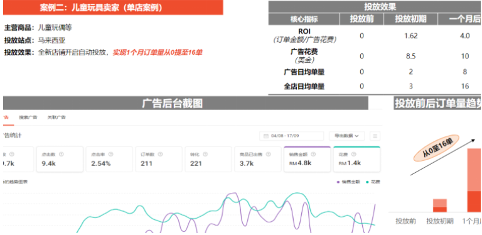Screen dimensions: 482x235
Task: Click the 投放站点 马来西亚 line
Action: pyautogui.click(x=35, y=40)
